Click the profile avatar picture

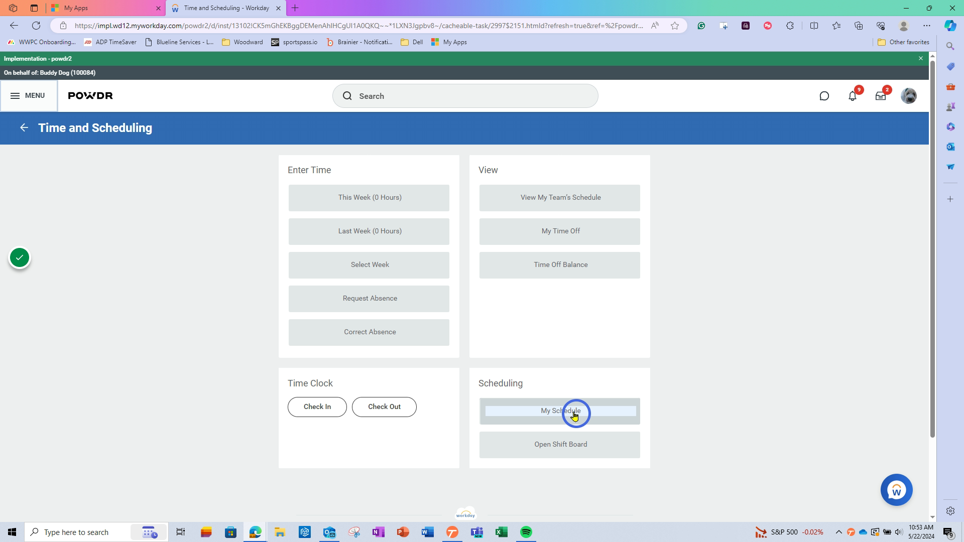(909, 96)
